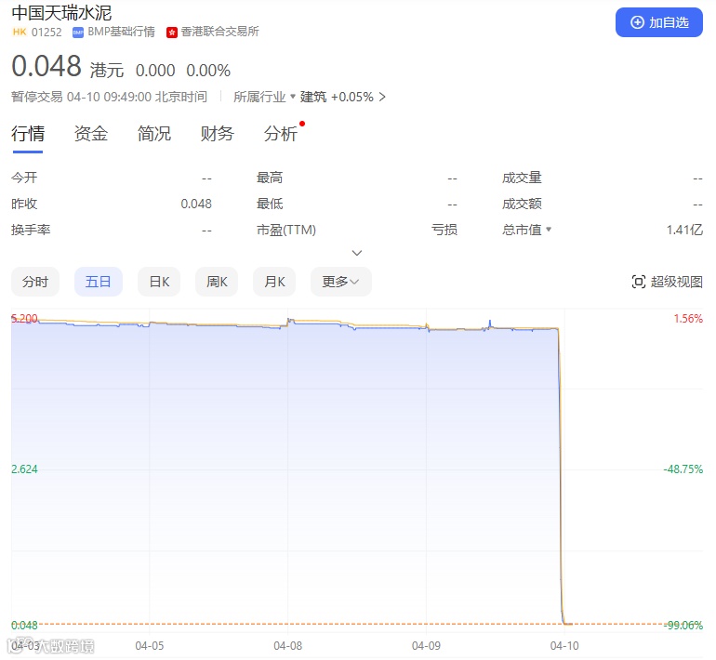Select the 五日 chart period
The image size is (716, 660).
point(99,282)
